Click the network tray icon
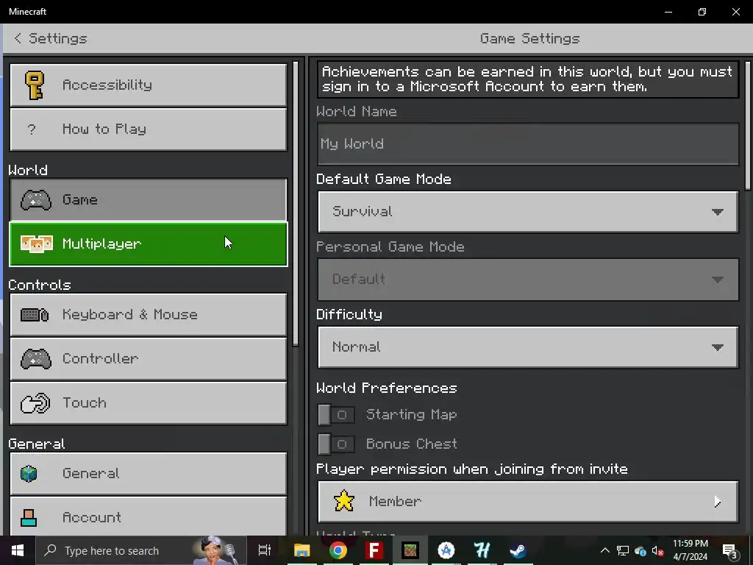This screenshot has width=753, height=565. pos(623,550)
